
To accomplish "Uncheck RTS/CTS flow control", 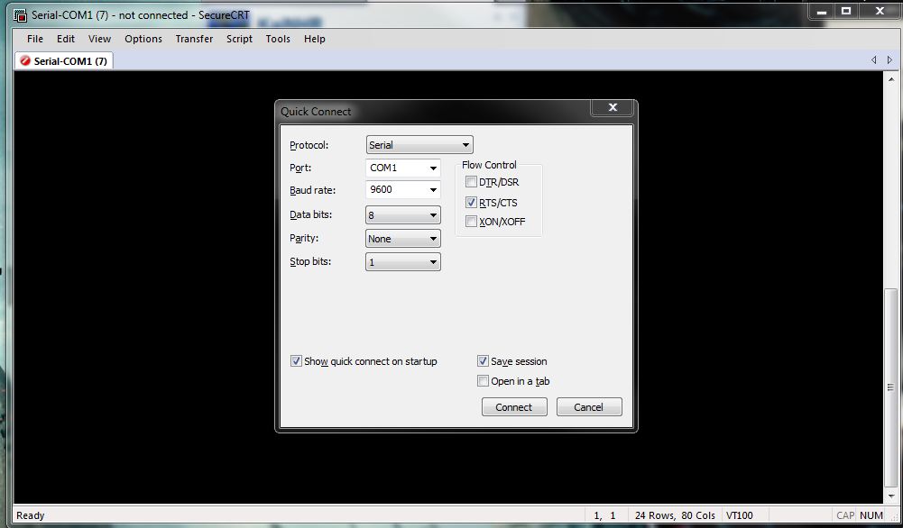I will click(x=471, y=203).
